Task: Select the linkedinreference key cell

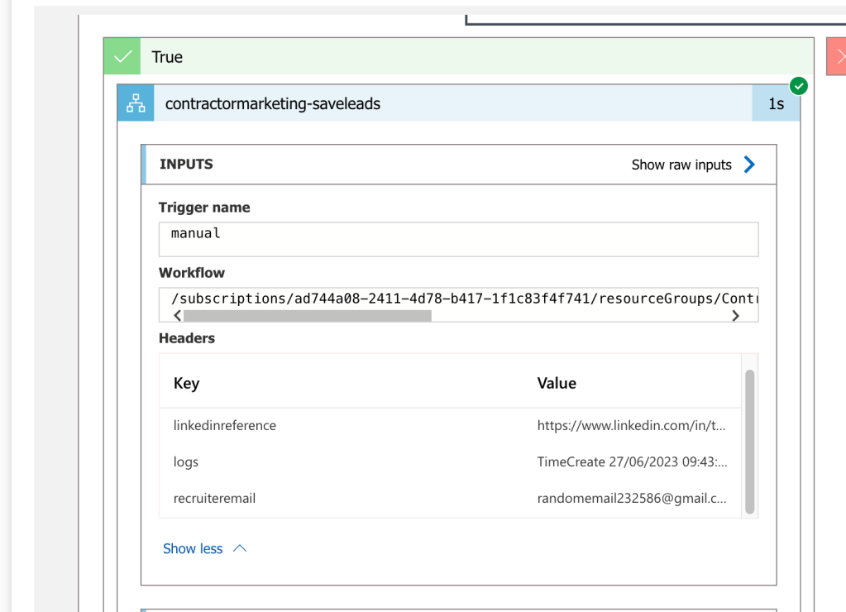Action: [x=224, y=425]
